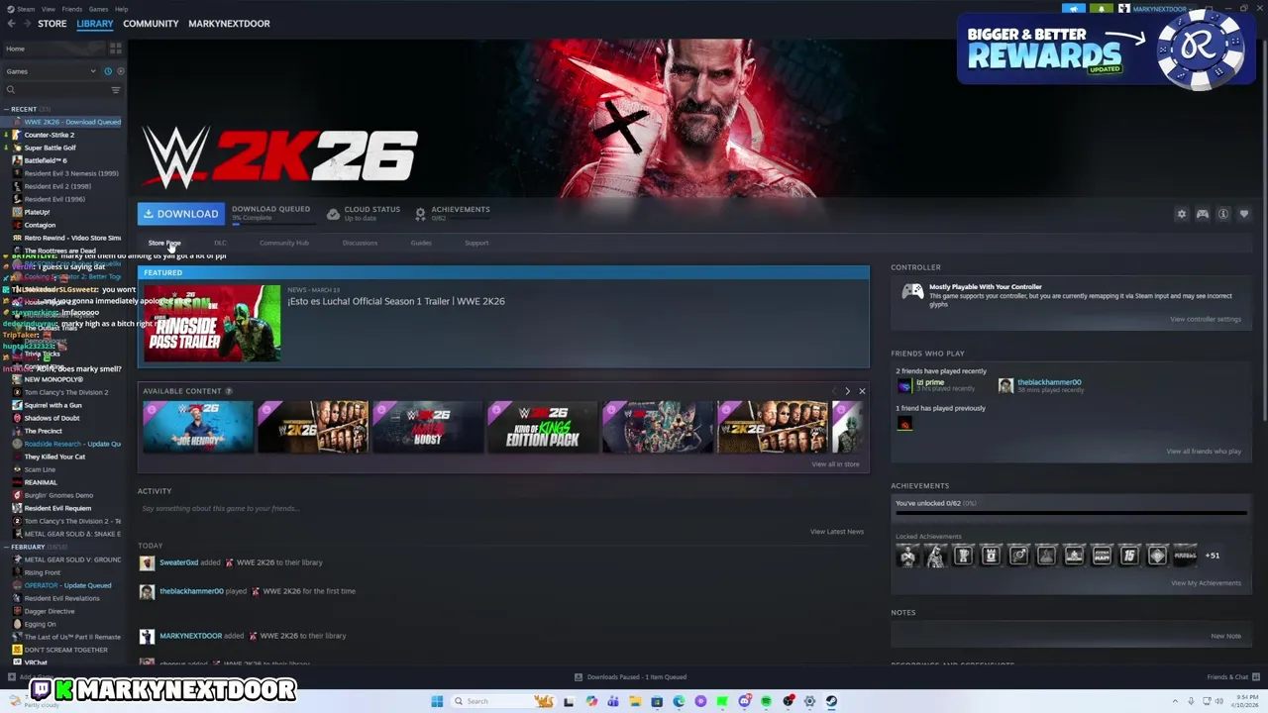Image resolution: width=1268 pixels, height=713 pixels.
Task: Open the Store Page link
Action: pos(164,243)
